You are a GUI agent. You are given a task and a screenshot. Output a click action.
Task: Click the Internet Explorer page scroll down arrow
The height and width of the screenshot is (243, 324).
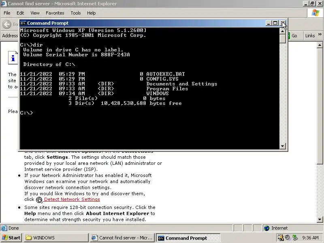click(320, 220)
